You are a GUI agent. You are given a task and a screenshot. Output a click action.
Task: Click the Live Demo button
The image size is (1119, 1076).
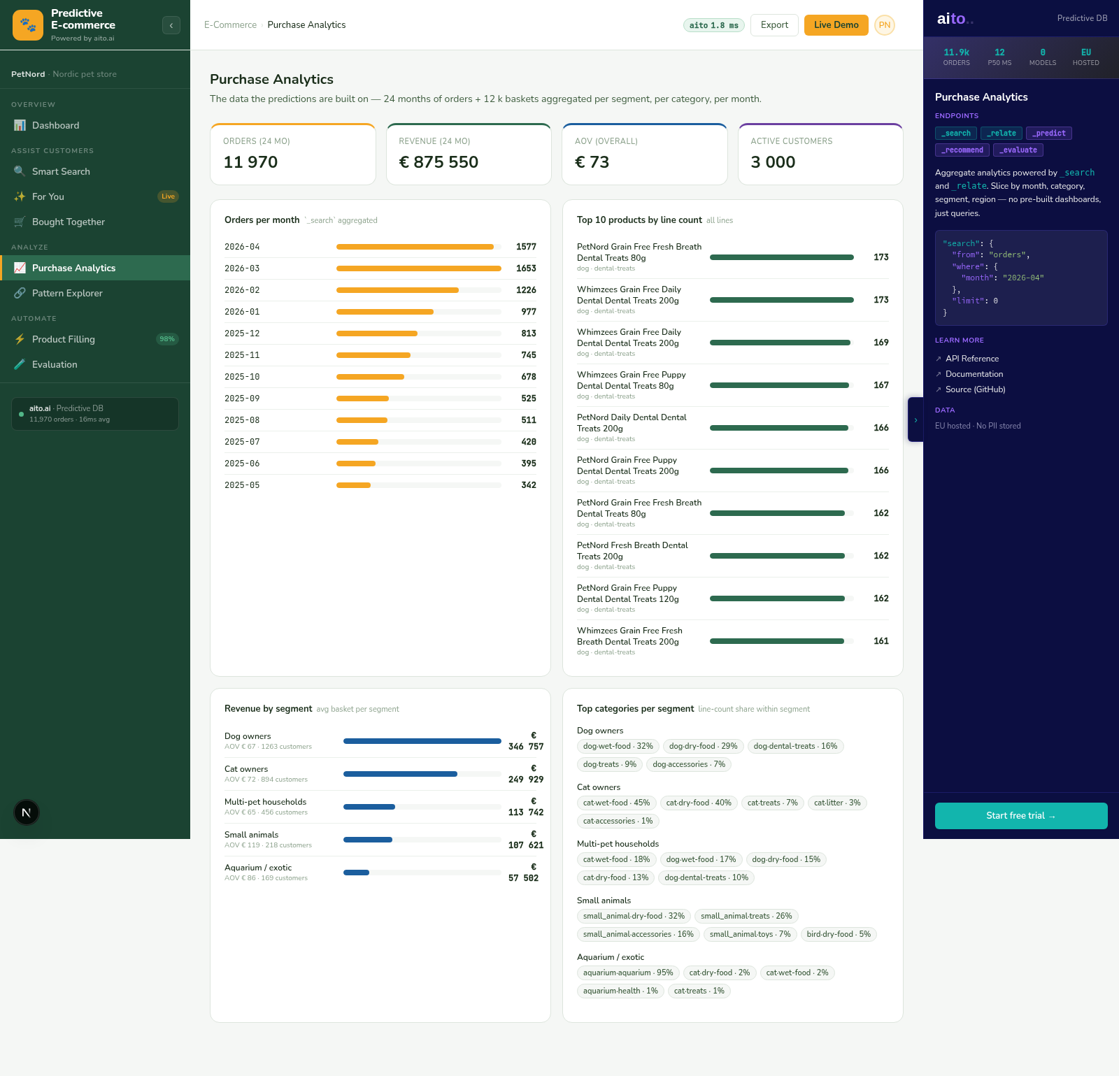(836, 25)
